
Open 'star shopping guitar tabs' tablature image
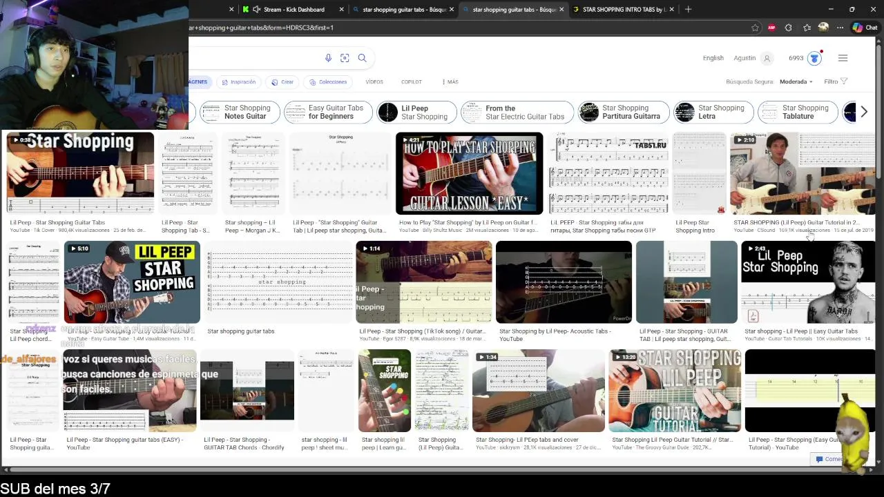(280, 282)
